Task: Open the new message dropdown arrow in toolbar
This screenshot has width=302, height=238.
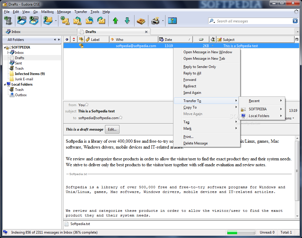Action: [x=56, y=21]
